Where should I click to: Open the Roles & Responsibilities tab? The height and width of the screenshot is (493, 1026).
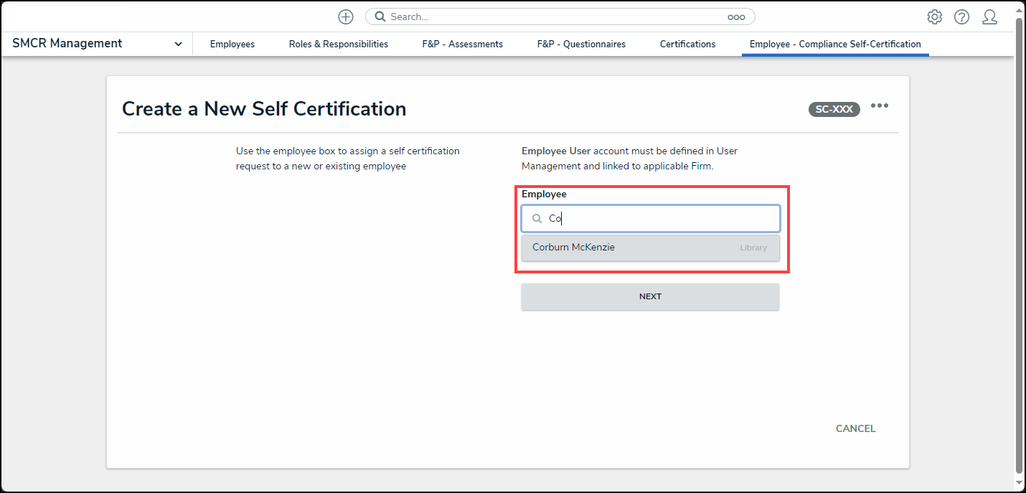click(x=338, y=44)
